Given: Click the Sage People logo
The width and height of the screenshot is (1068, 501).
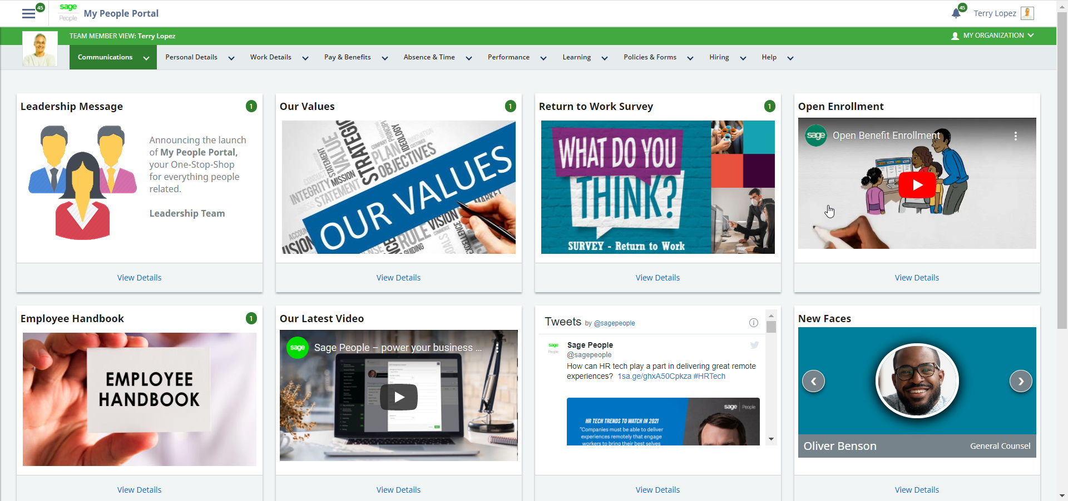Looking at the screenshot, I should [x=68, y=13].
